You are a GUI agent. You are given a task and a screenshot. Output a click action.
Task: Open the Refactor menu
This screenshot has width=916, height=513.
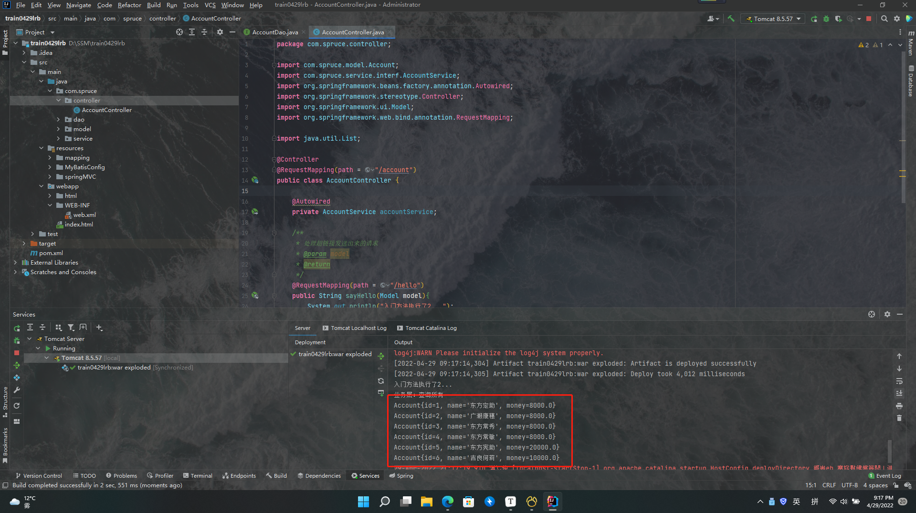point(129,5)
